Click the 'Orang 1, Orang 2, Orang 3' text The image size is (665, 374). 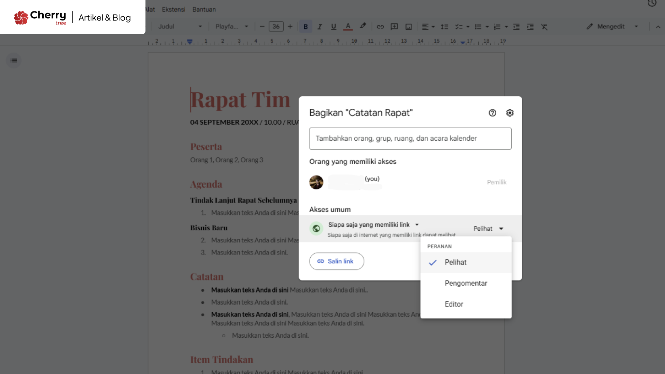tap(227, 160)
